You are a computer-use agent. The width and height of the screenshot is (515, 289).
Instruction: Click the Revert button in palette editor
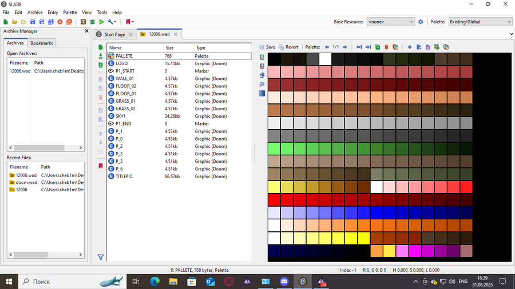[289, 47]
